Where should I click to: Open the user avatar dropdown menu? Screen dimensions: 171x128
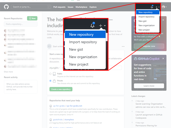click(x=164, y=7)
